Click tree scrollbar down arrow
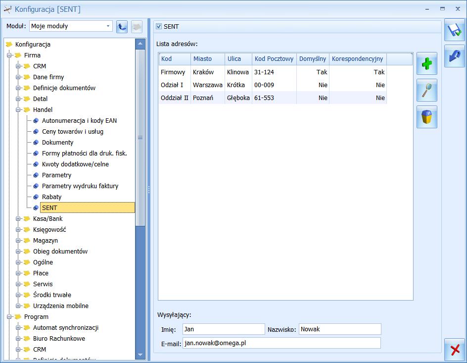Viewport: 467px width, 363px height. [x=140, y=355]
